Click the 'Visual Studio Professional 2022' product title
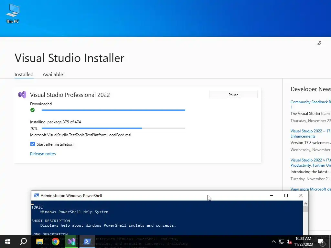The width and height of the screenshot is (331, 248). click(70, 95)
